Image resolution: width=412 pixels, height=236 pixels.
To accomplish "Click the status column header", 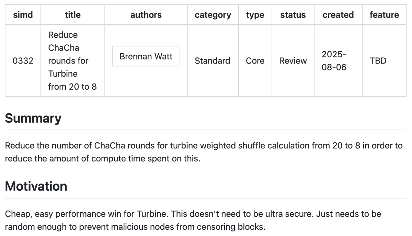I will 293,15.
